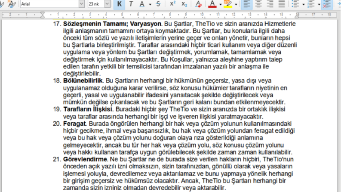Screen dimensions: 341x192
Task: Click the word 'yaratmayacaktır.' in item 19
Action: tap(240, 116)
